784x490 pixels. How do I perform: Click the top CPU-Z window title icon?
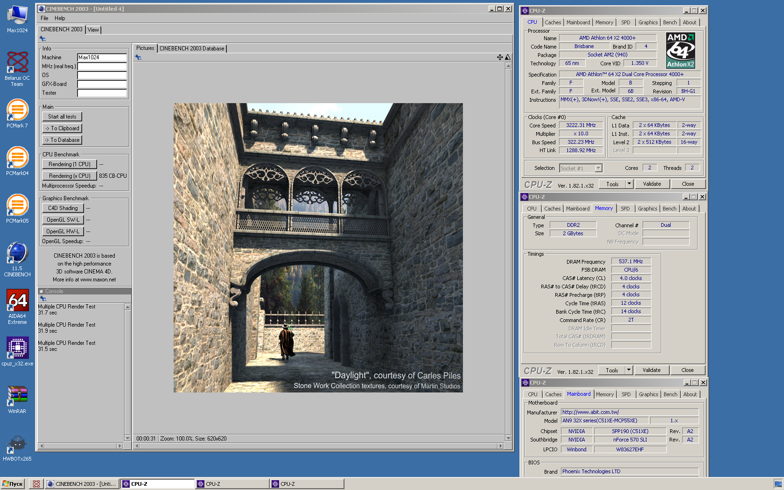pyautogui.click(x=525, y=11)
